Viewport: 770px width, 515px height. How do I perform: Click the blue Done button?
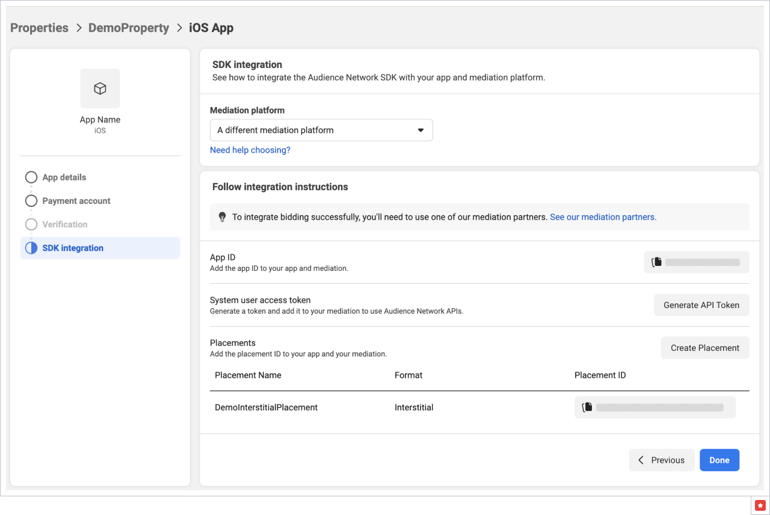[719, 460]
